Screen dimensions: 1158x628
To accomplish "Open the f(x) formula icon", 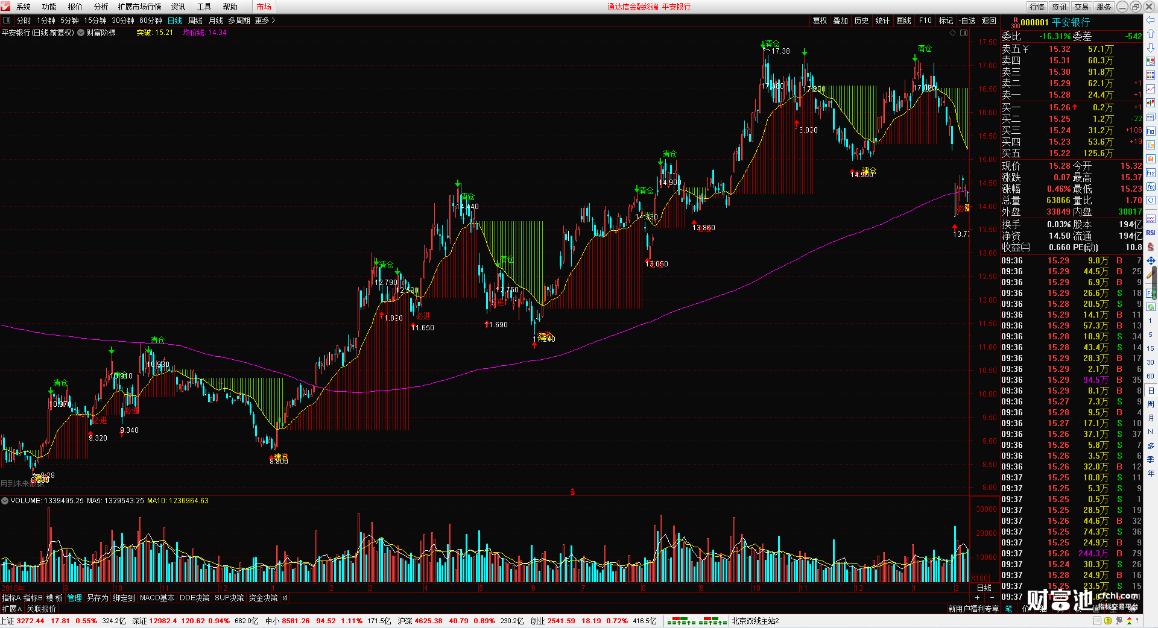I will (1151, 187).
